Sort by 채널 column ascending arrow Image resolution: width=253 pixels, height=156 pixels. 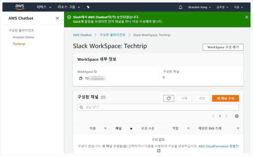131,128
